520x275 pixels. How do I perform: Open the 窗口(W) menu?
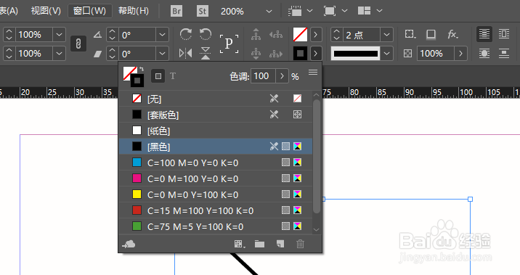pyautogui.click(x=89, y=11)
